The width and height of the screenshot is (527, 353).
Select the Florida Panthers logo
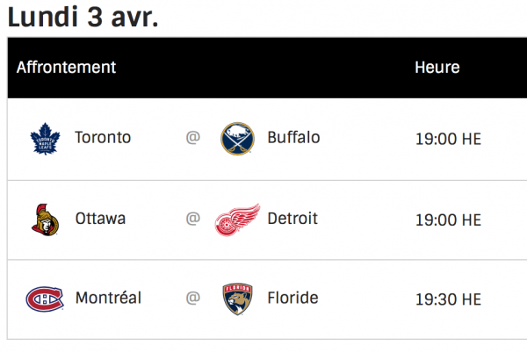pyautogui.click(x=237, y=299)
